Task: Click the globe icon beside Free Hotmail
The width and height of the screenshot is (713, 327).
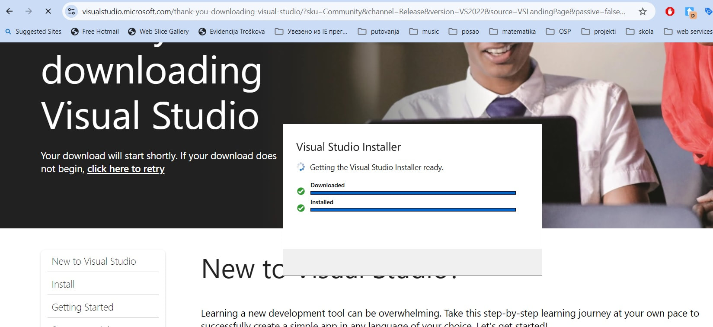Action: click(x=75, y=32)
